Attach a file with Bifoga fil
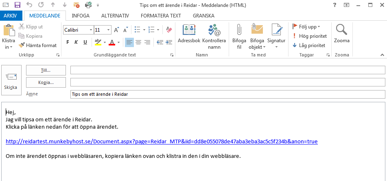Image resolution: width=387 pixels, height=181 pixels. [x=239, y=35]
